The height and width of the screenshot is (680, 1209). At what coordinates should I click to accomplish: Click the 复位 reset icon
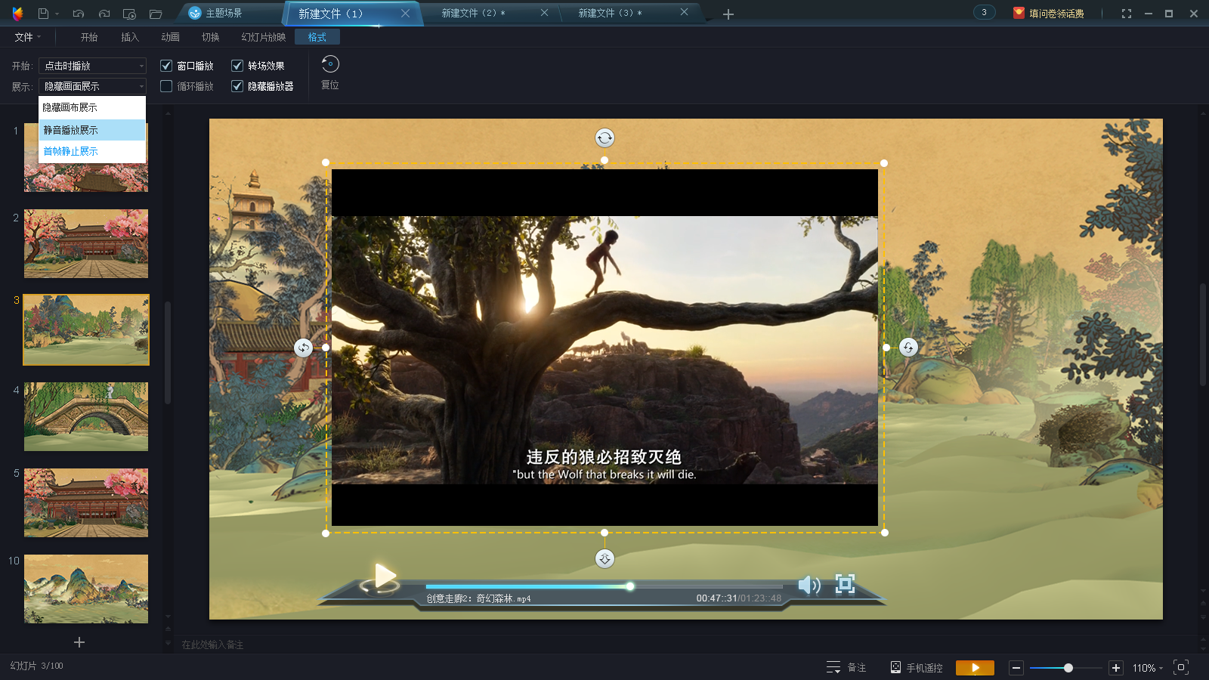coord(330,64)
